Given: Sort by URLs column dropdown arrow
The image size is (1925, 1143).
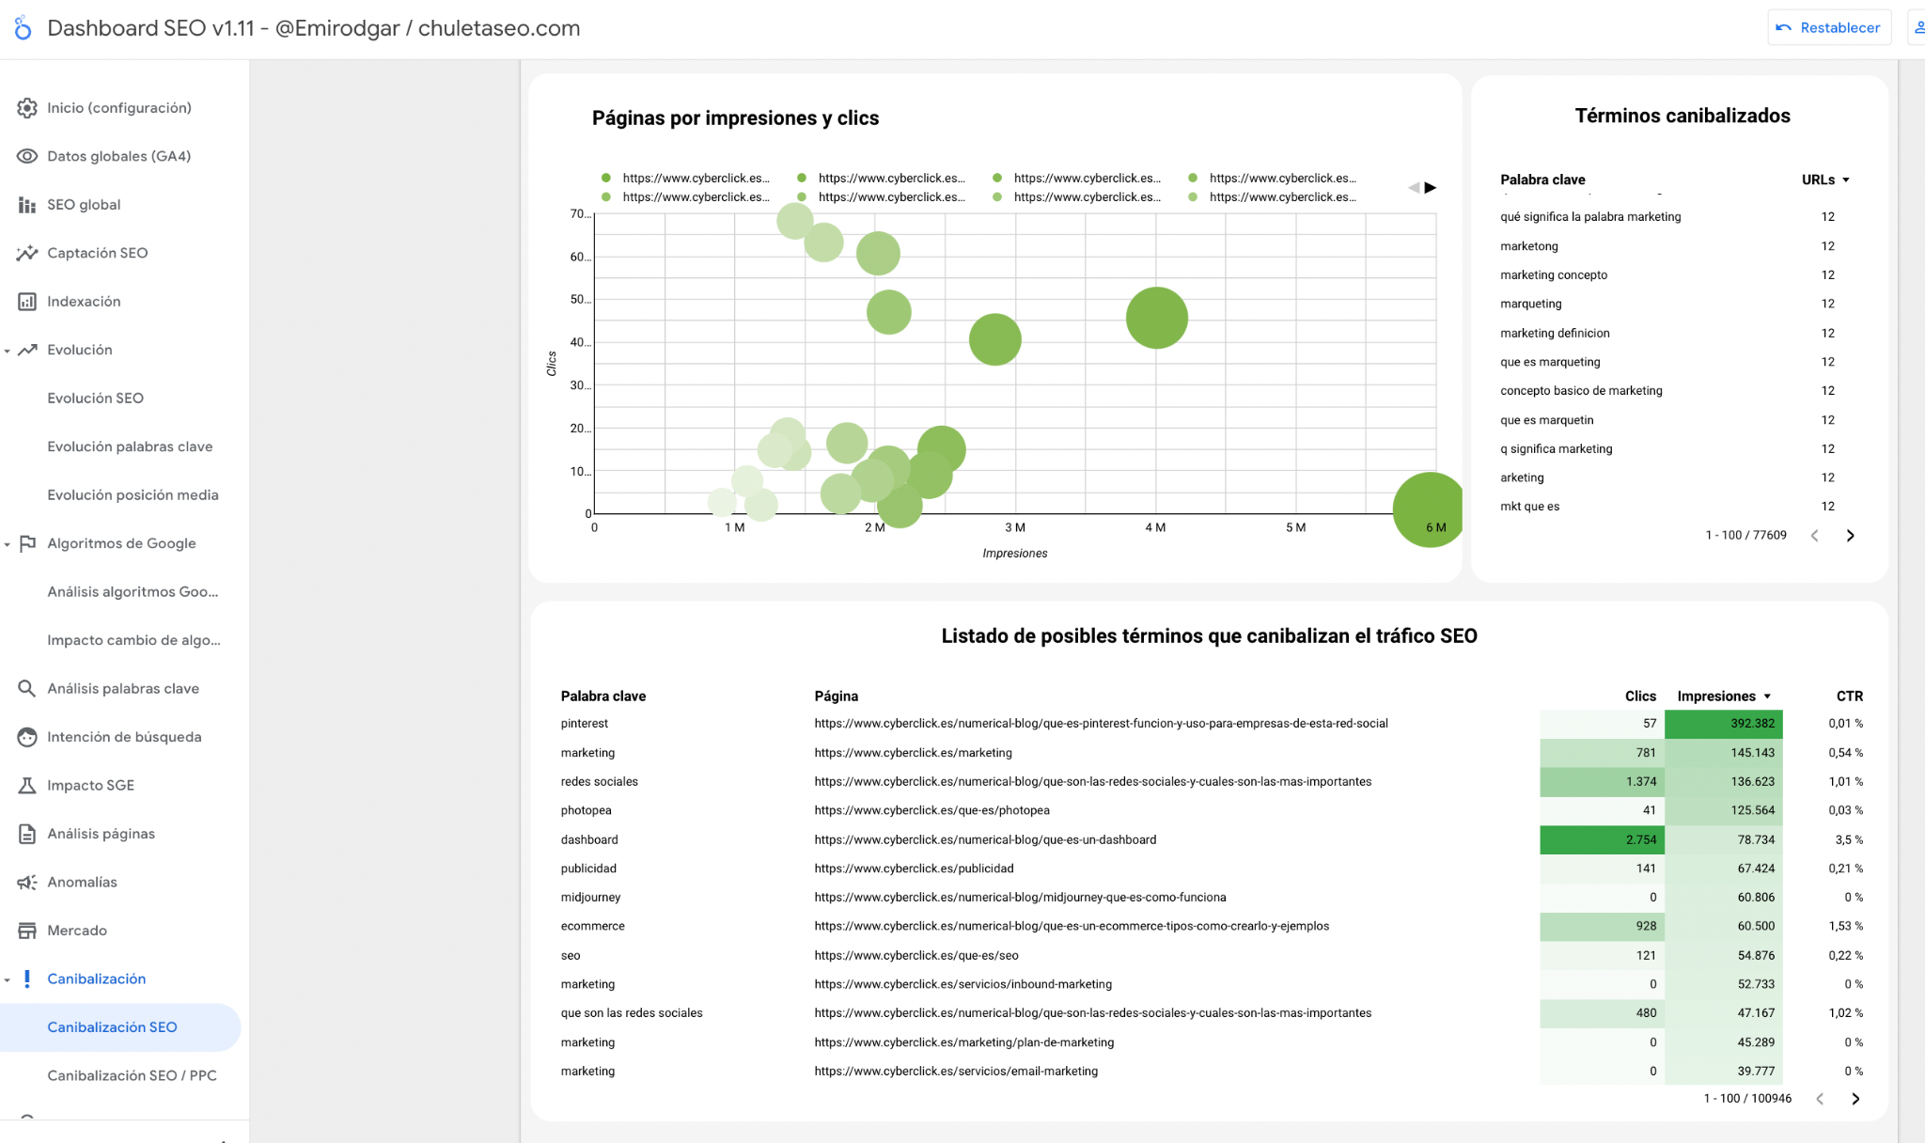Looking at the screenshot, I should (x=1846, y=180).
